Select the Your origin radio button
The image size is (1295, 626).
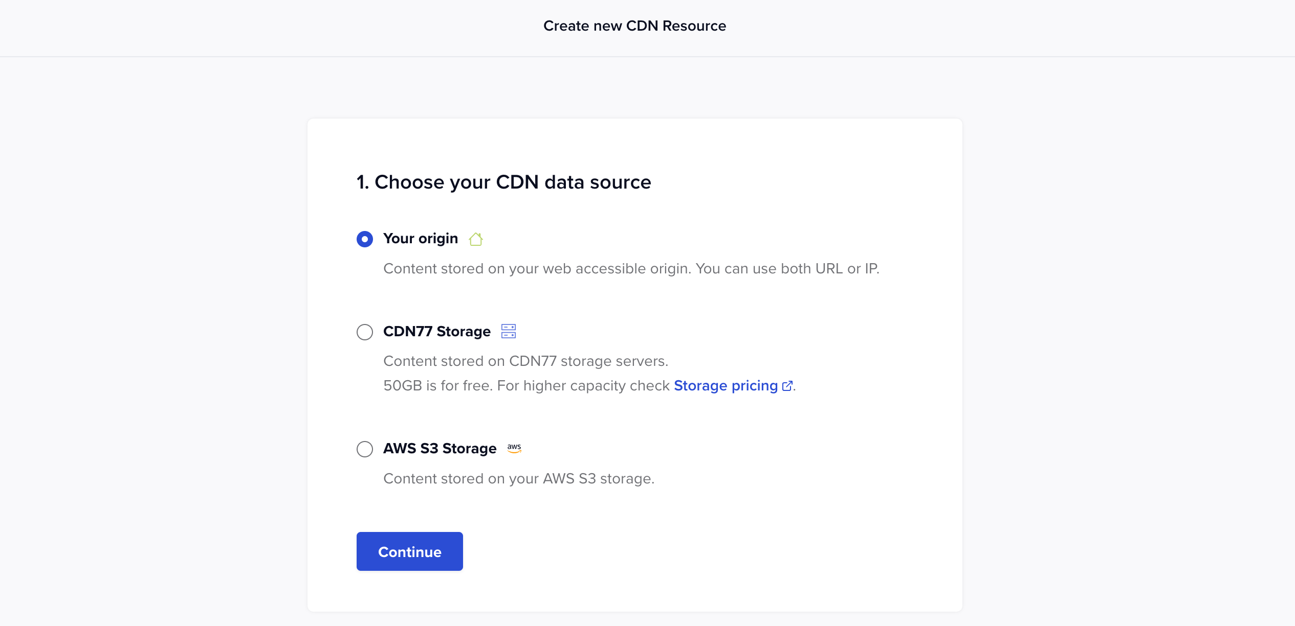364,239
